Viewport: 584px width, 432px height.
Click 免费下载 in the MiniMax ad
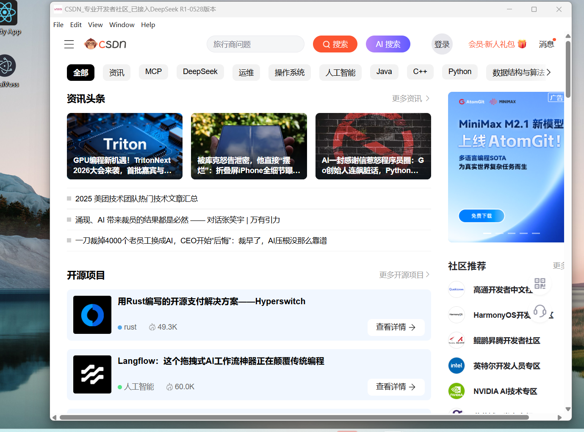482,216
